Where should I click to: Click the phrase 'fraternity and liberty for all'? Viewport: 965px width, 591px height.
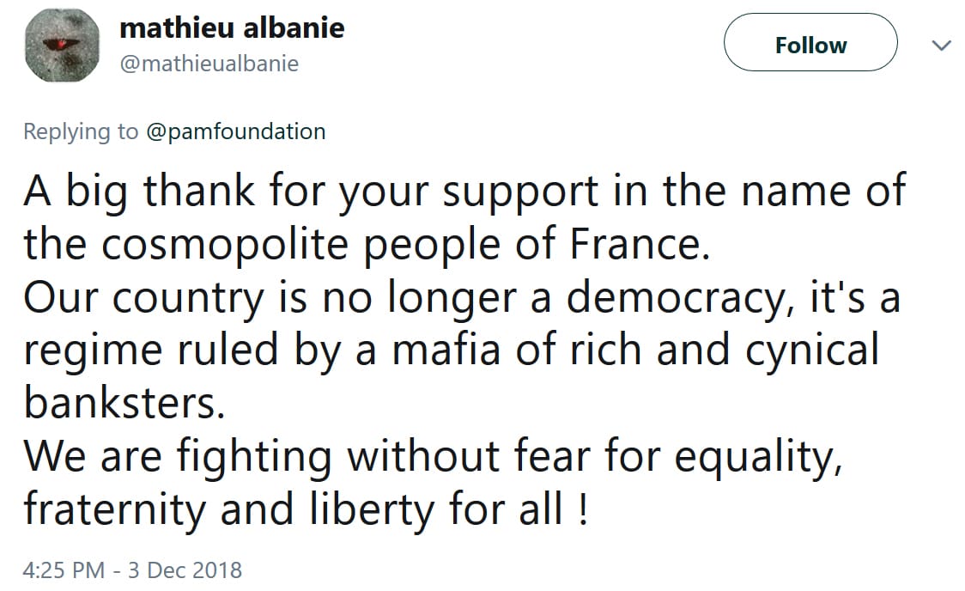(x=293, y=510)
